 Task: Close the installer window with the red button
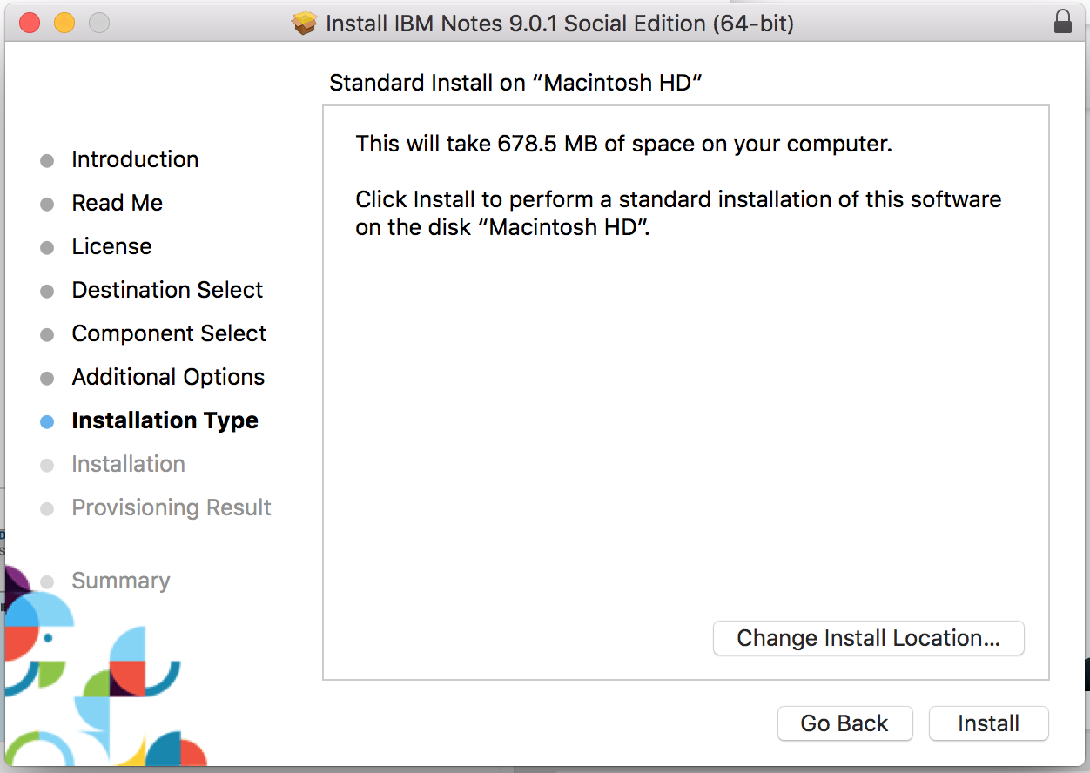[30, 23]
